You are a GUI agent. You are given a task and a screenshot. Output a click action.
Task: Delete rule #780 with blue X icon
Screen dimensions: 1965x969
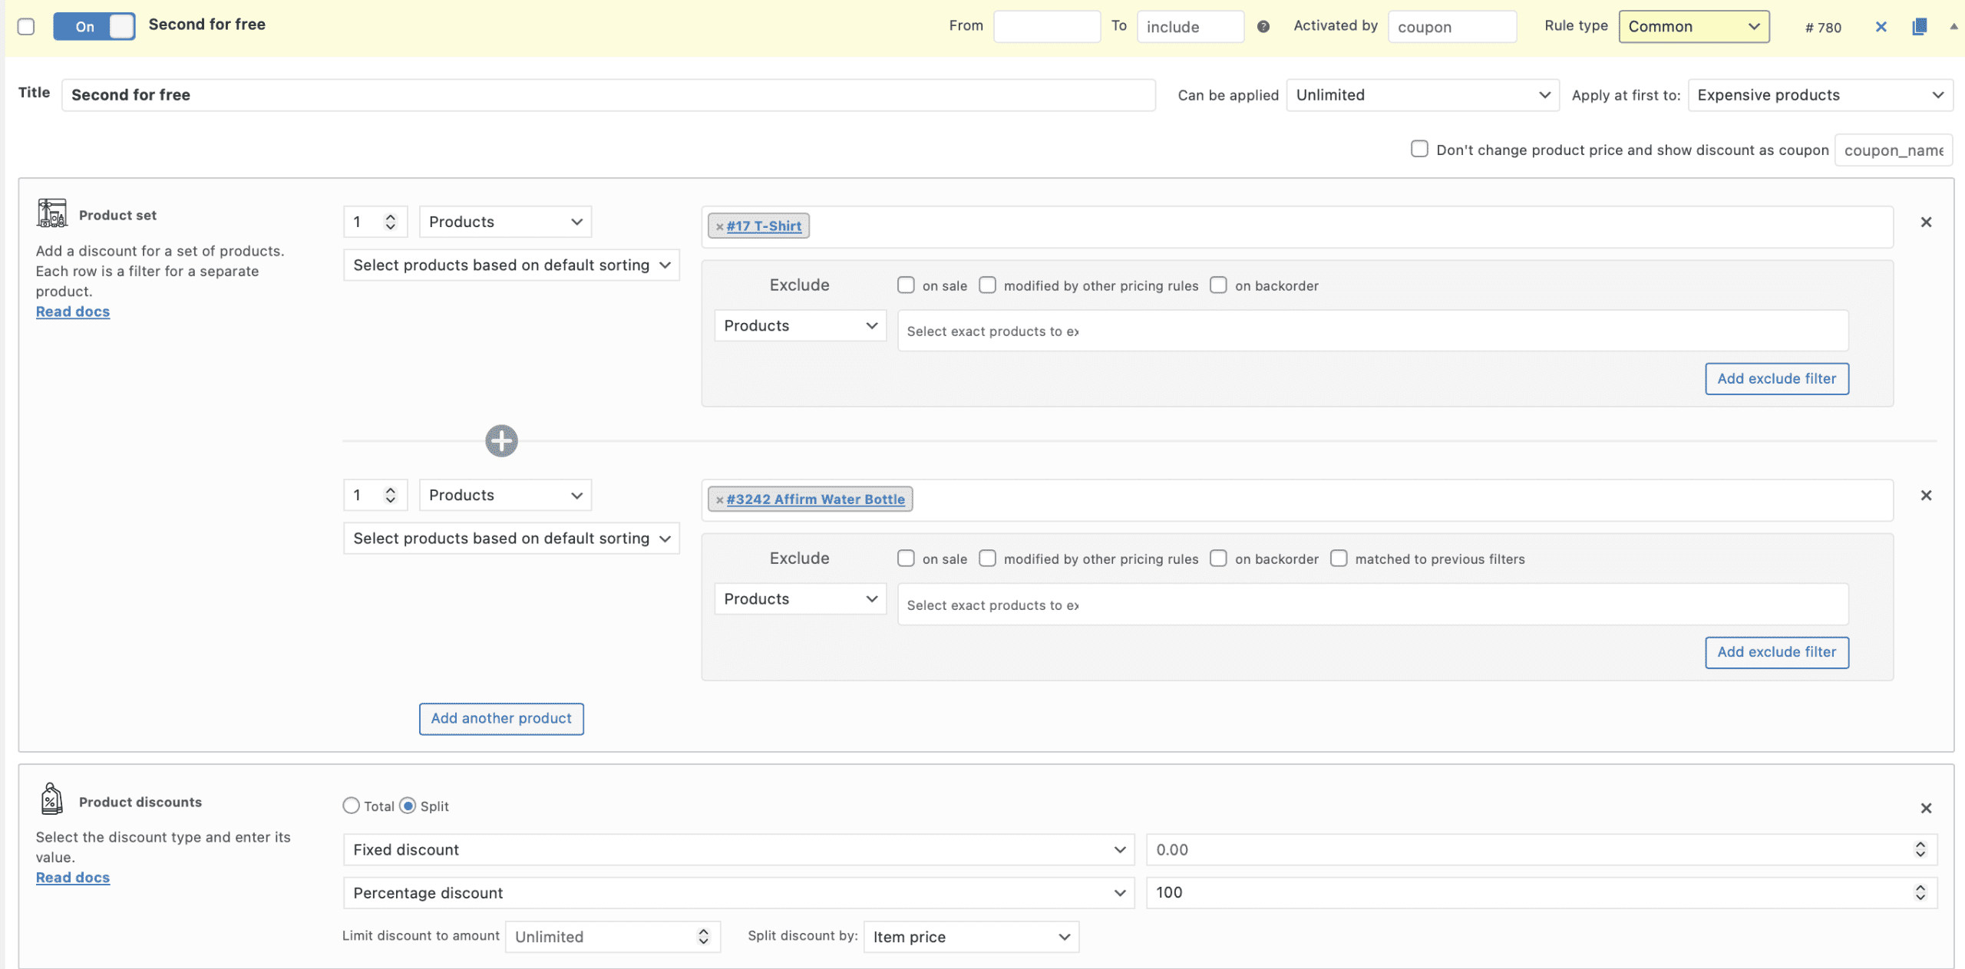tap(1881, 27)
